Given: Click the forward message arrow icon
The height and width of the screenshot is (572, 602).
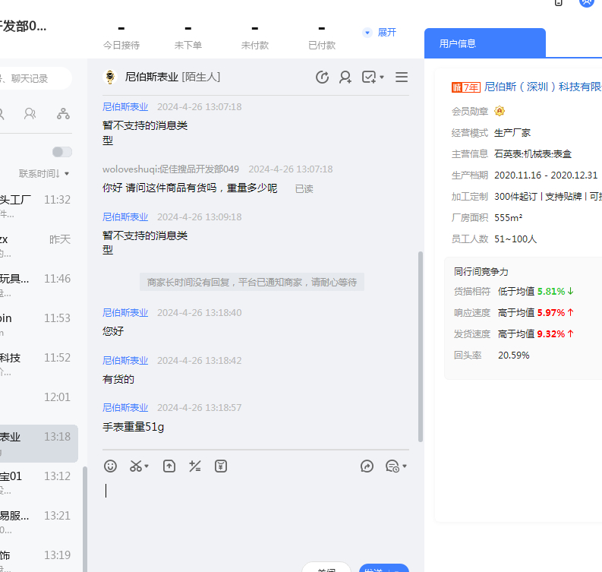Looking at the screenshot, I should click(x=367, y=466).
